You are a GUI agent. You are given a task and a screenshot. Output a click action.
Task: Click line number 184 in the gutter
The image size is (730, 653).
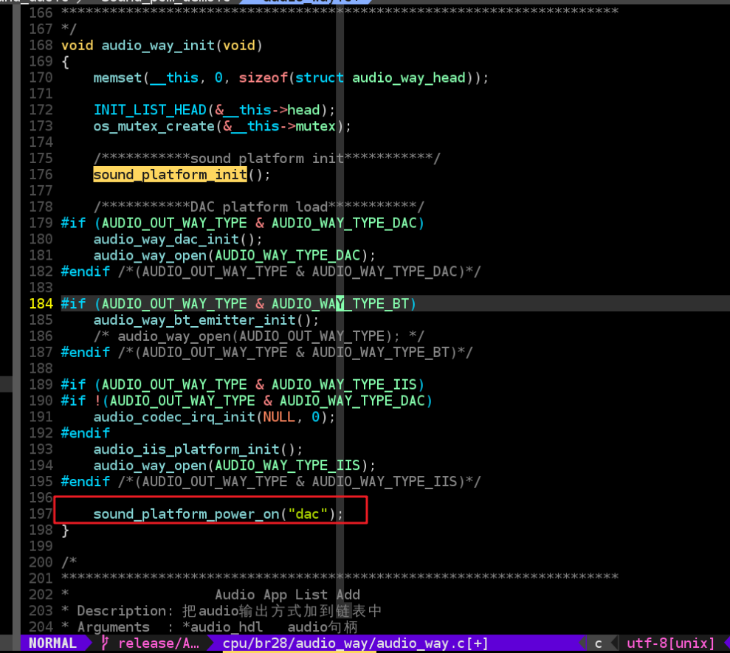pos(41,304)
